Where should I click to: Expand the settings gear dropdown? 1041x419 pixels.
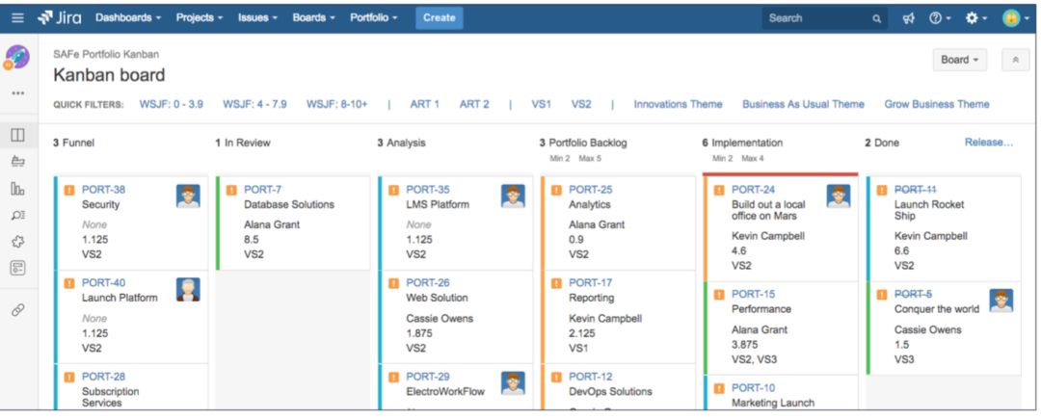click(x=975, y=18)
